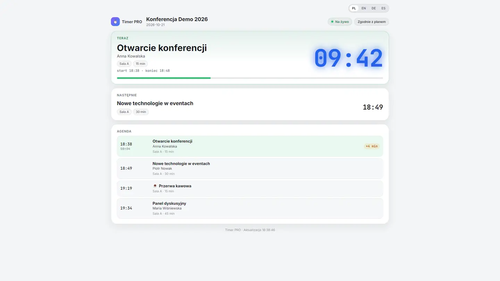Click the 19:19 time in the agenda
The width and height of the screenshot is (500, 281).
tap(126, 188)
